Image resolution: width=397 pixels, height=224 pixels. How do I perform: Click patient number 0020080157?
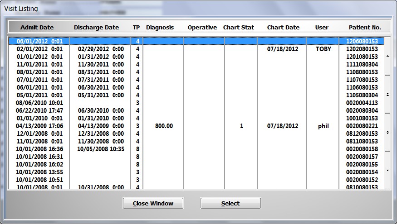(x=362, y=157)
